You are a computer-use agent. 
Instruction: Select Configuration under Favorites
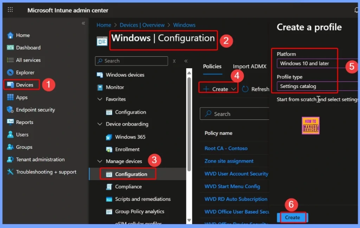coord(130,112)
